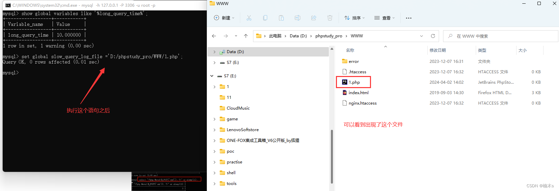
Task: Click the Cut scissors icon in Explorer toolbar
Action: [x=249, y=18]
